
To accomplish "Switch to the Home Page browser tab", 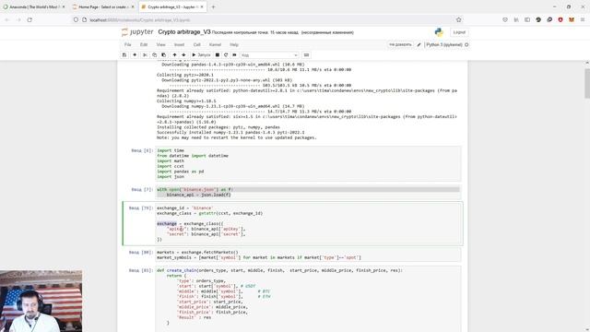I will click(x=103, y=6).
